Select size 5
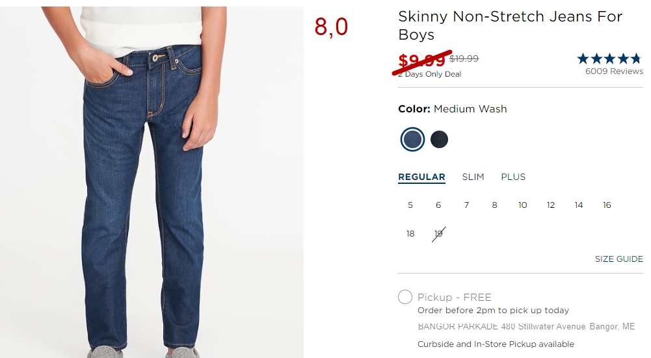The width and height of the screenshot is (651, 358). pos(410,205)
